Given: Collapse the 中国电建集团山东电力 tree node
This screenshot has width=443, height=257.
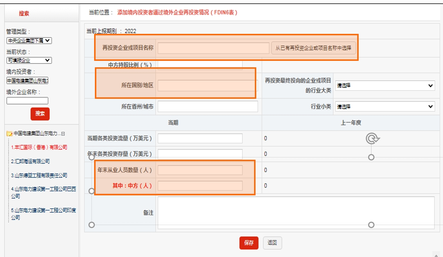Looking at the screenshot, I should [63, 134].
